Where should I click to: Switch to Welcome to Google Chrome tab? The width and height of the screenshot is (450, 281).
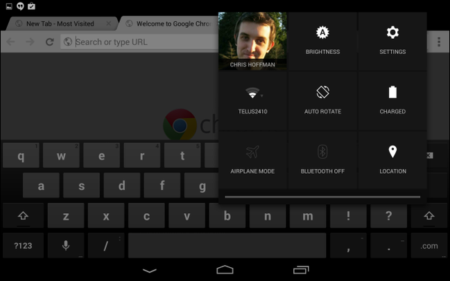click(169, 24)
